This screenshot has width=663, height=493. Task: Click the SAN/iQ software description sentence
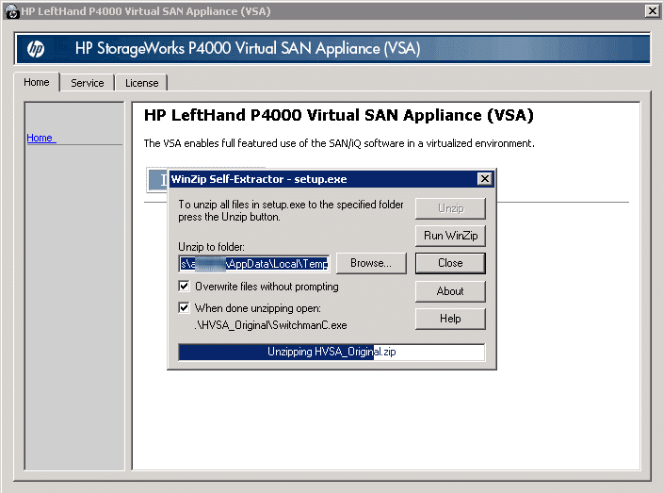coord(339,143)
